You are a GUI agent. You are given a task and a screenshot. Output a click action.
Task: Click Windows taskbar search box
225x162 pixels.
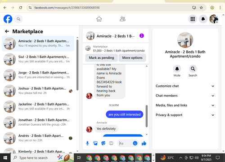click(42, 158)
